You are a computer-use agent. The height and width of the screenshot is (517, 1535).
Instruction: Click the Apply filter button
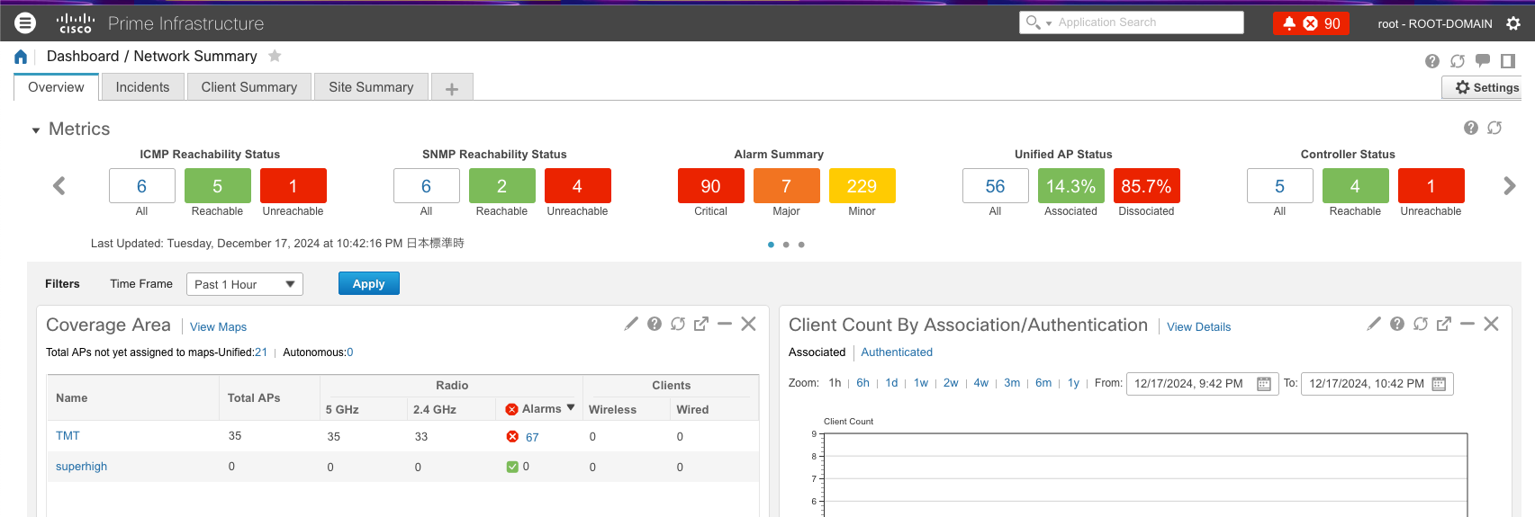click(x=369, y=284)
